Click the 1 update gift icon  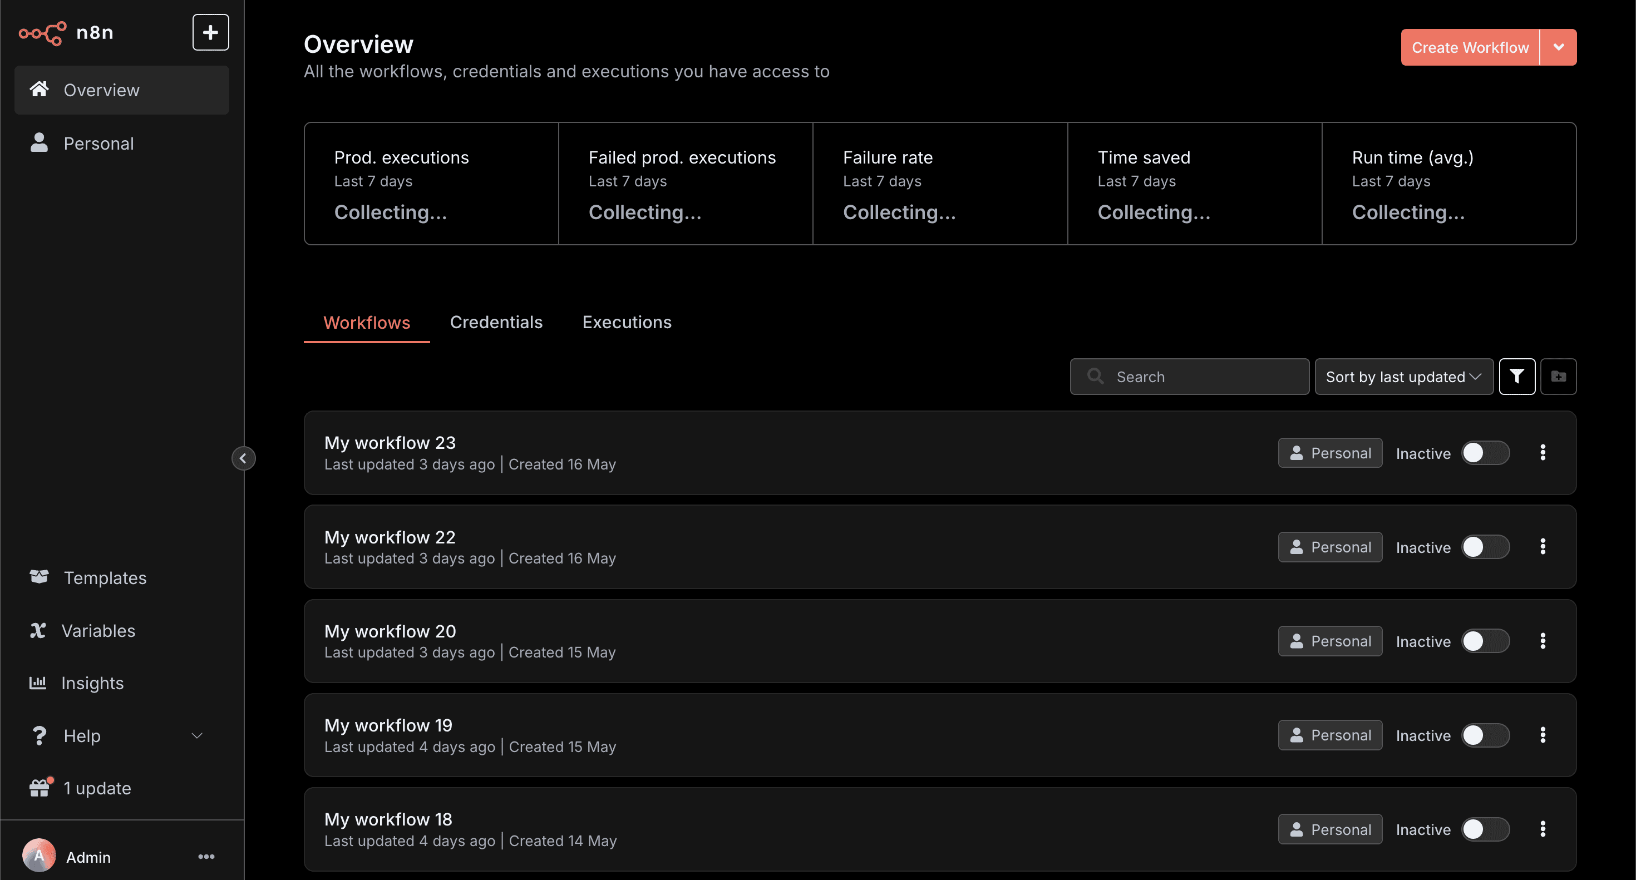(x=40, y=788)
